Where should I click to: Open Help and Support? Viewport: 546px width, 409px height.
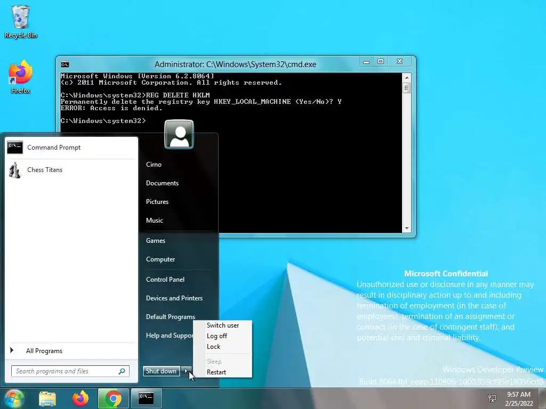pos(169,336)
